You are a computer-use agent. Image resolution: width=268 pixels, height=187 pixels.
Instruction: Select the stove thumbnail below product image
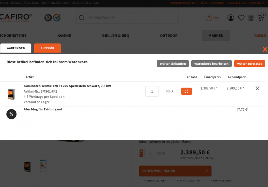(28, 166)
